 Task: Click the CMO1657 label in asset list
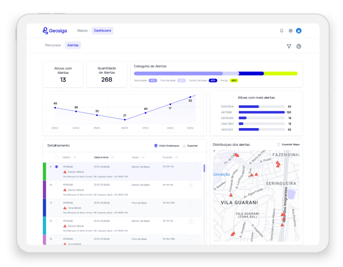pos(227,124)
